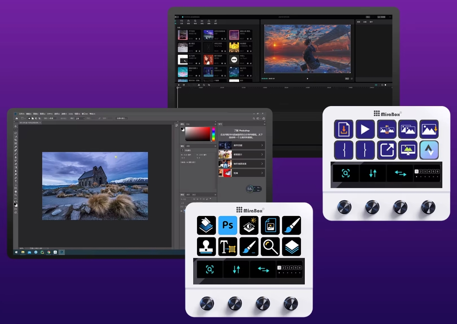Click play button under video editor preview

coord(307,78)
